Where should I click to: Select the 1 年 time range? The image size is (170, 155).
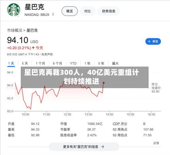(87, 64)
